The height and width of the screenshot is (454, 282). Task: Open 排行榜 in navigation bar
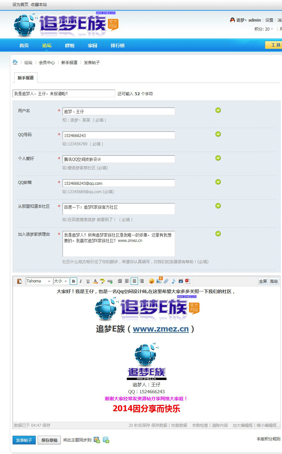(x=117, y=45)
